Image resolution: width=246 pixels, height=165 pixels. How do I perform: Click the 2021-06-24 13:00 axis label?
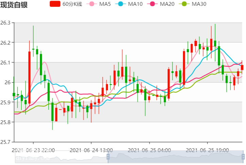pos(91,150)
